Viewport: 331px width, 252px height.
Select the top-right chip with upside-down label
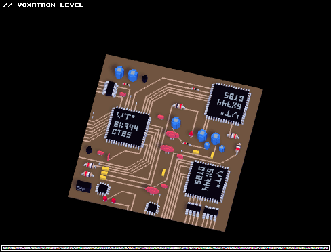pos(228,104)
